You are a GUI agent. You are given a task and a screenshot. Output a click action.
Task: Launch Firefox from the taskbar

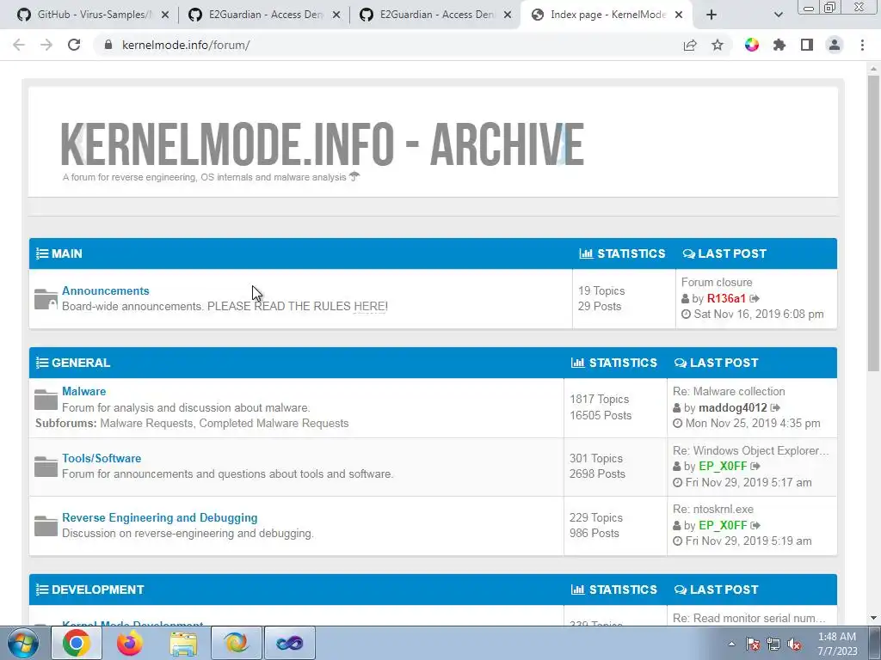coord(130,643)
